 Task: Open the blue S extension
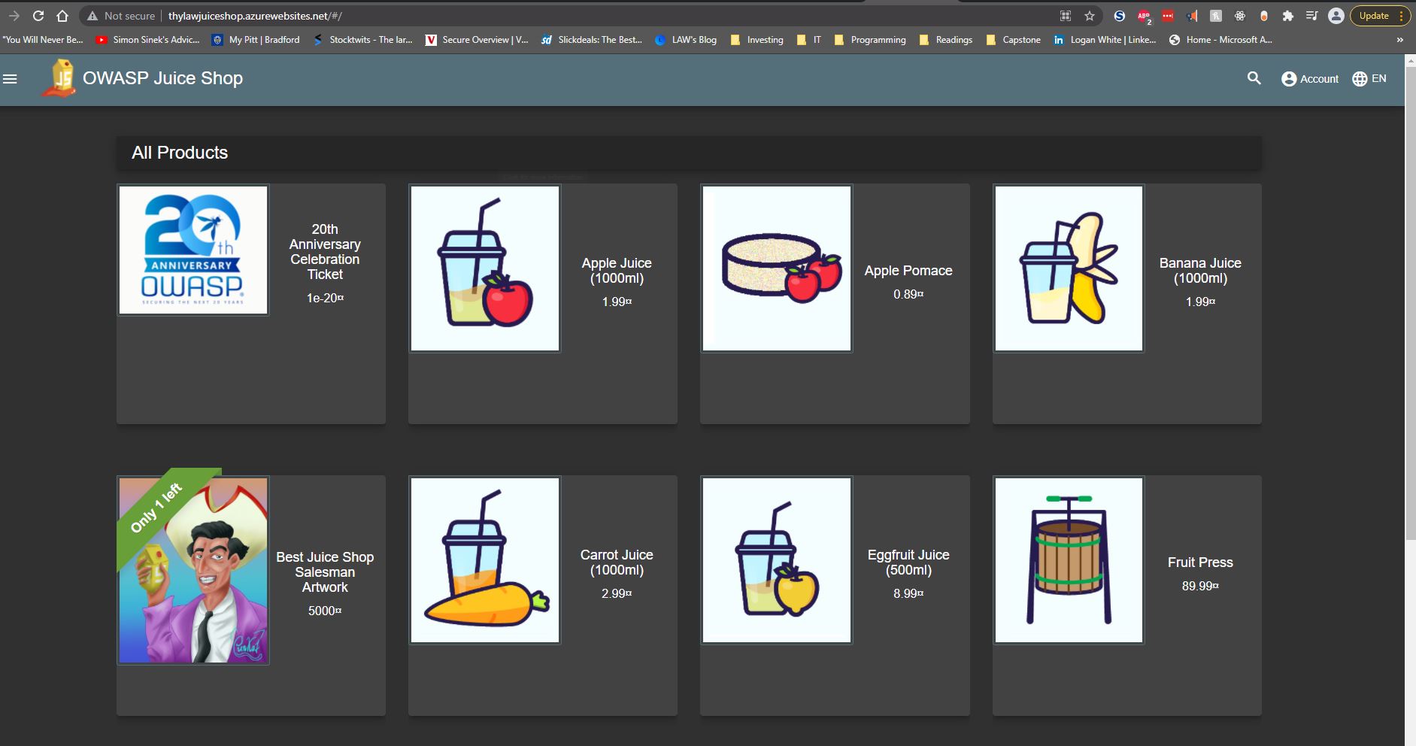pos(1119,16)
